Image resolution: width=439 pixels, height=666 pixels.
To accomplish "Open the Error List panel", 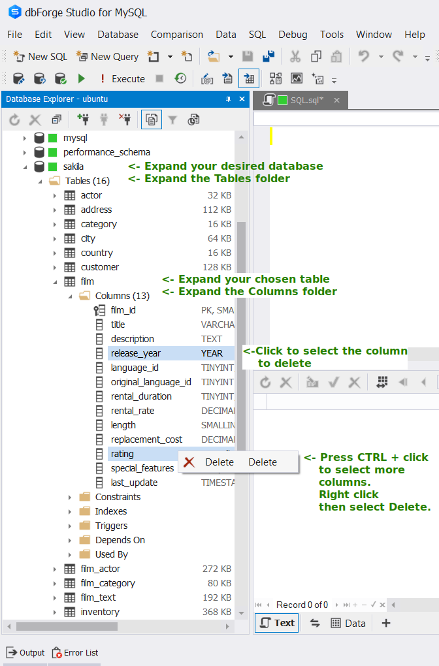I will pyautogui.click(x=74, y=652).
